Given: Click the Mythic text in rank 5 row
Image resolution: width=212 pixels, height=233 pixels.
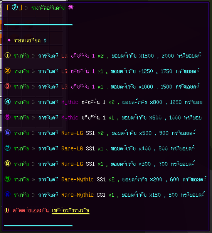Looking at the screenshot, I should tap(70, 118).
